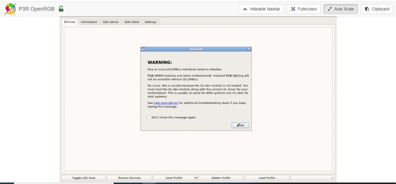Open the Clipboard panel

377,9
